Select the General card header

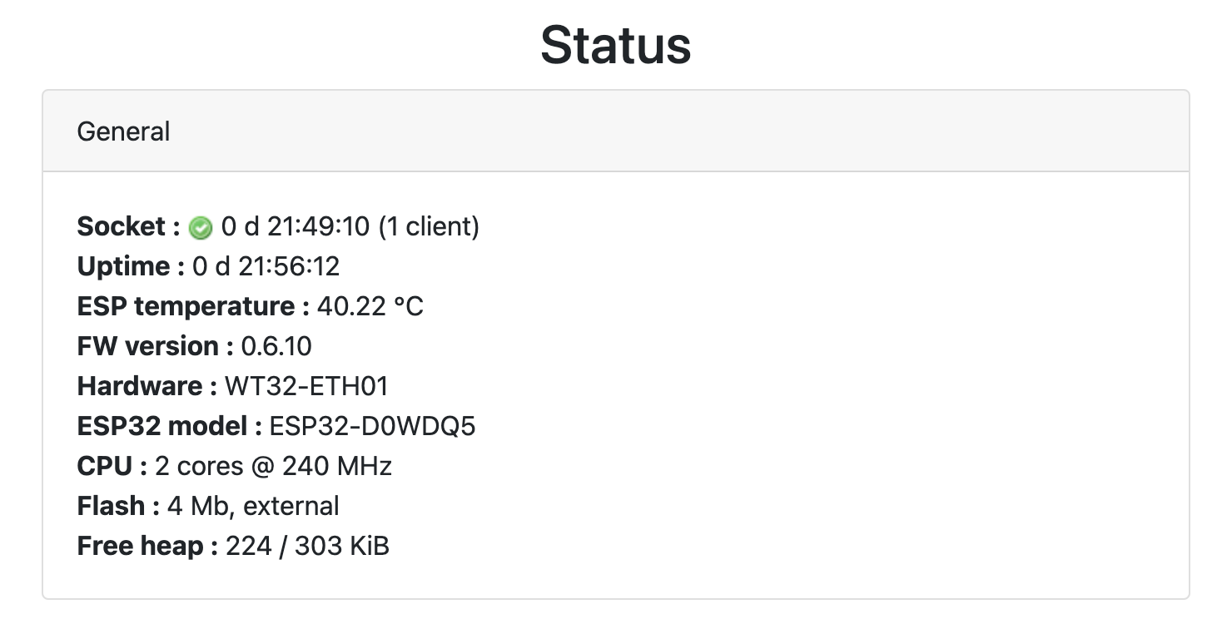[x=123, y=131]
